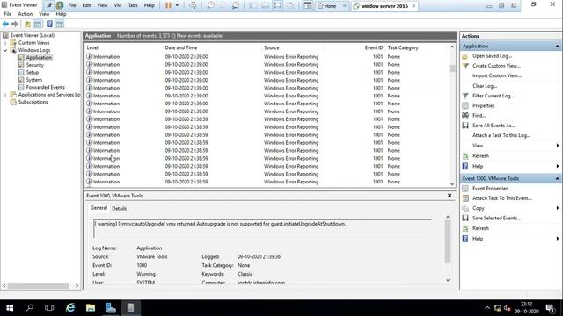Select the General tab

coord(99,208)
